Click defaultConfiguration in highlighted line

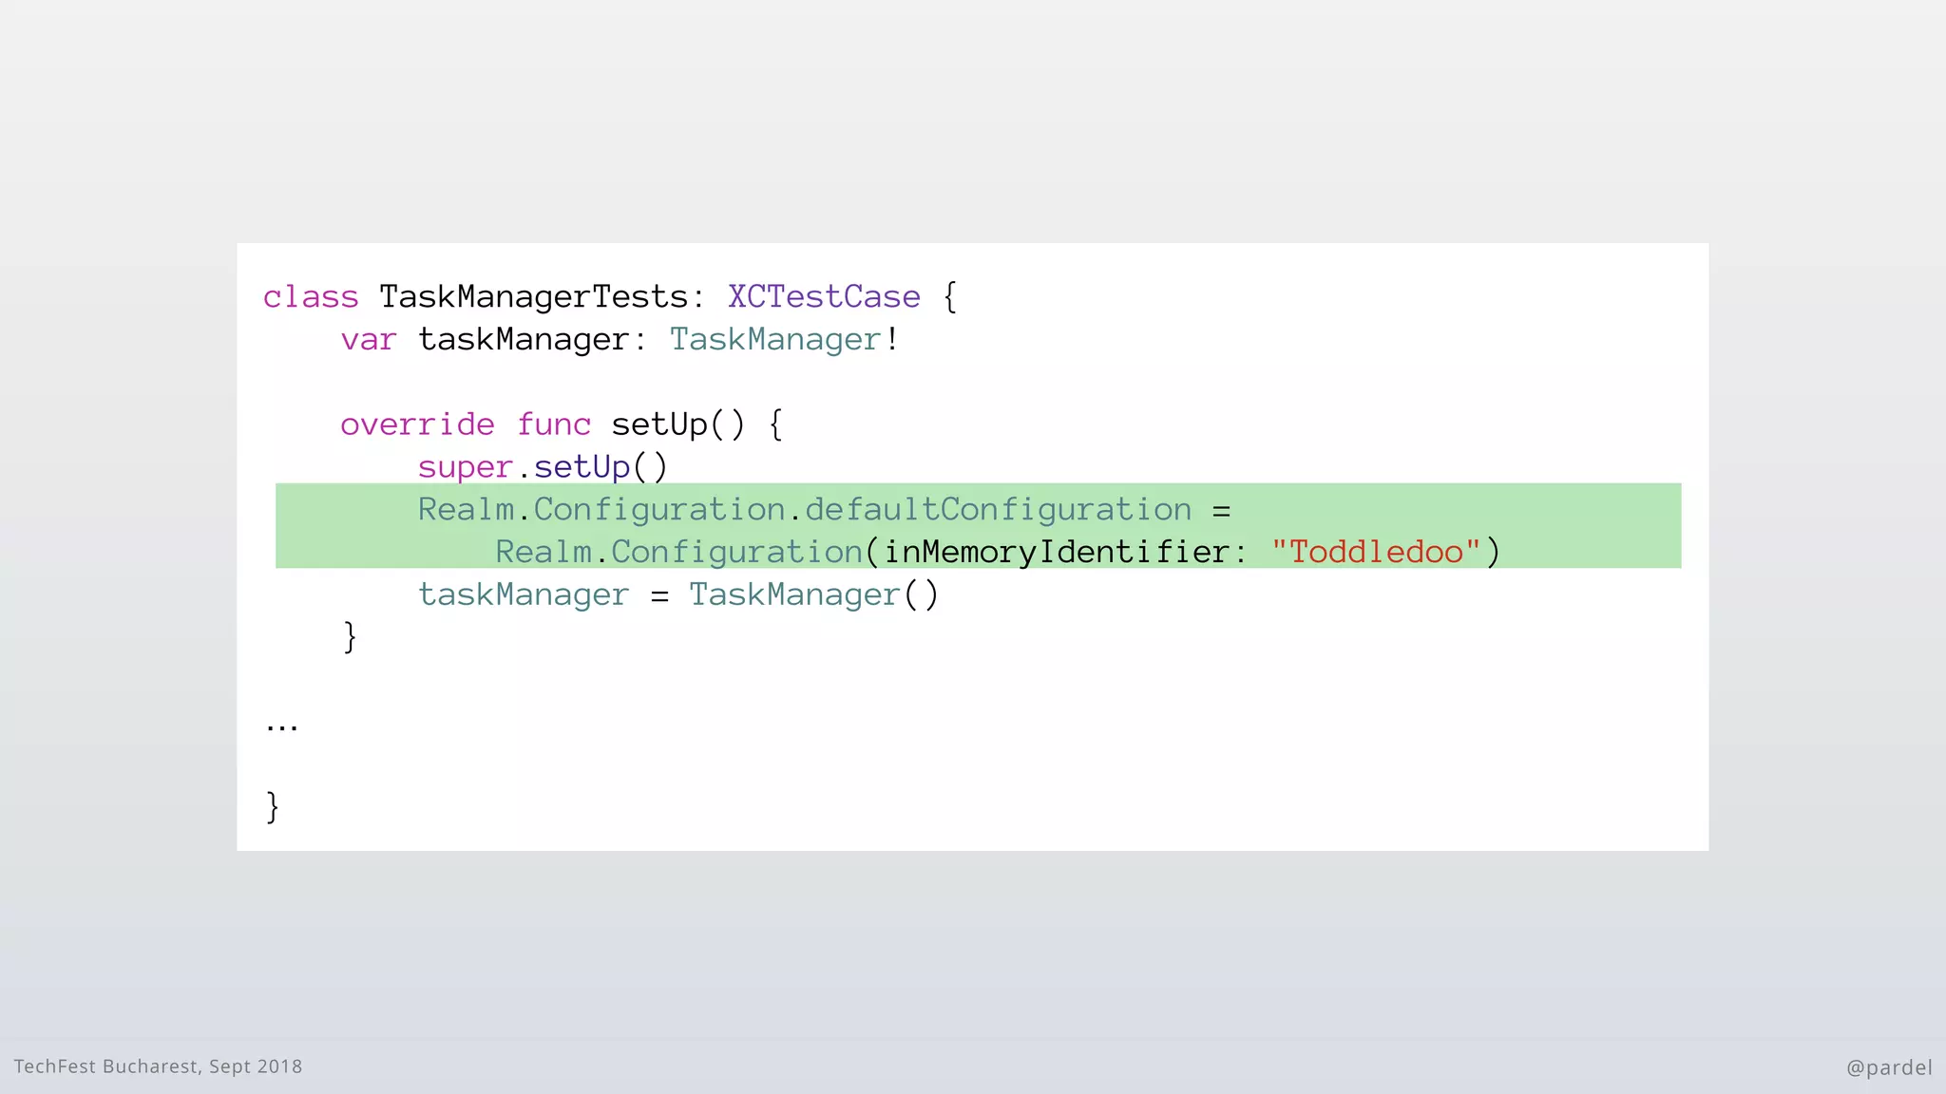(x=998, y=510)
